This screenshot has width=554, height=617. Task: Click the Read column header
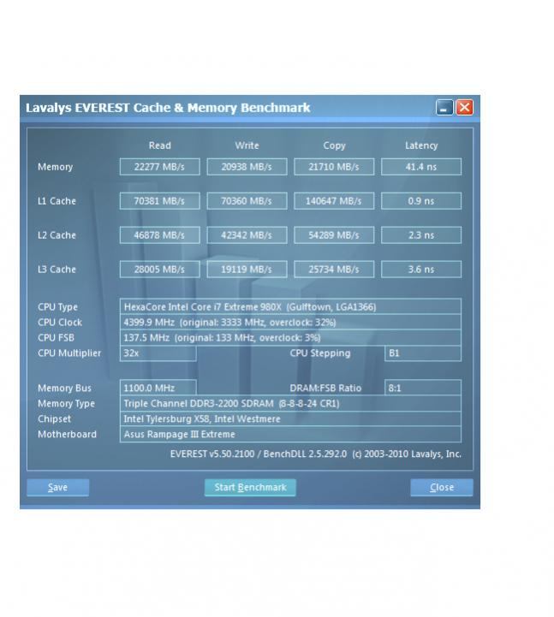pyautogui.click(x=160, y=145)
